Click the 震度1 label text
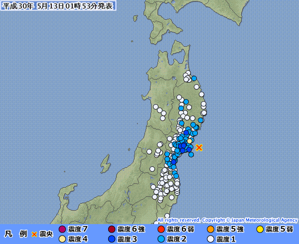This screenshot has height=244, width=299. tap(226, 239)
